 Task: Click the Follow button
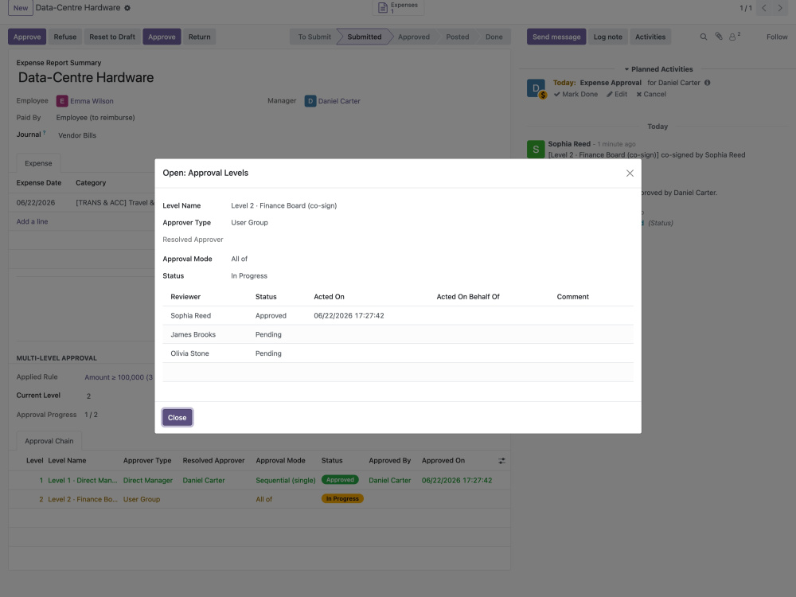pyautogui.click(x=777, y=37)
